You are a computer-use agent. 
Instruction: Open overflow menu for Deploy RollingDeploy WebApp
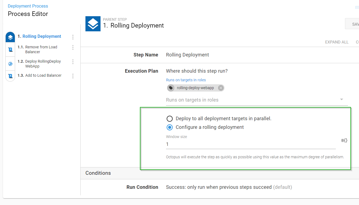point(73,62)
